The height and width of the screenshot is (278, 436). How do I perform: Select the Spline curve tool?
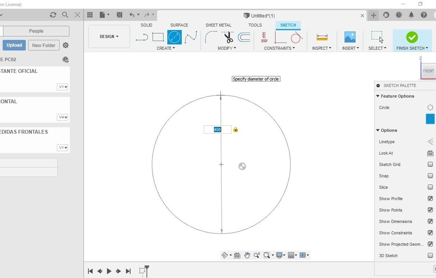pyautogui.click(x=191, y=37)
